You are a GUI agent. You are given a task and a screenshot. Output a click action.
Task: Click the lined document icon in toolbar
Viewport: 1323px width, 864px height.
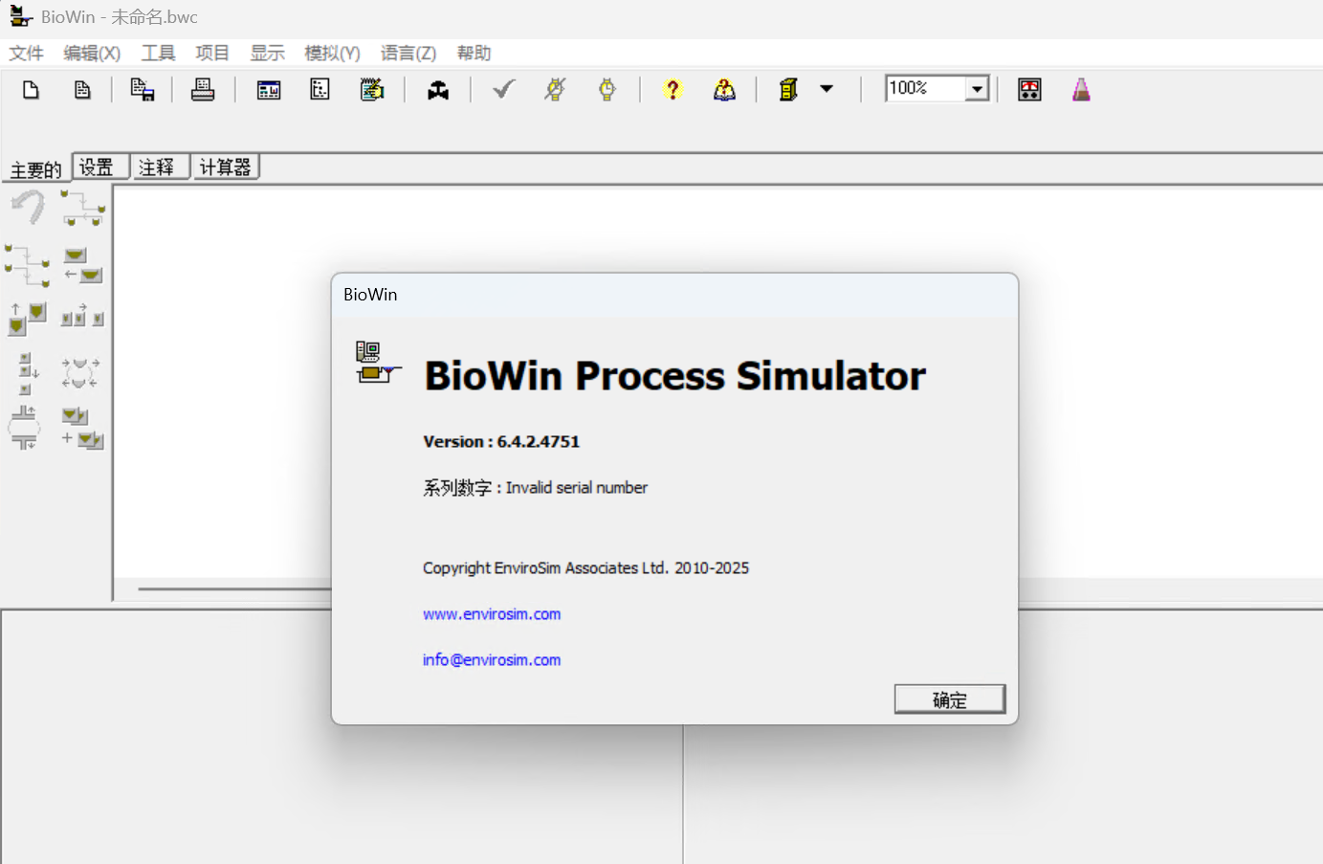click(82, 90)
